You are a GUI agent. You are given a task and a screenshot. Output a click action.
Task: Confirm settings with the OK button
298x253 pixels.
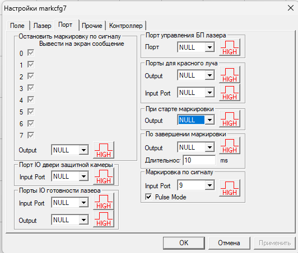coord(184,243)
